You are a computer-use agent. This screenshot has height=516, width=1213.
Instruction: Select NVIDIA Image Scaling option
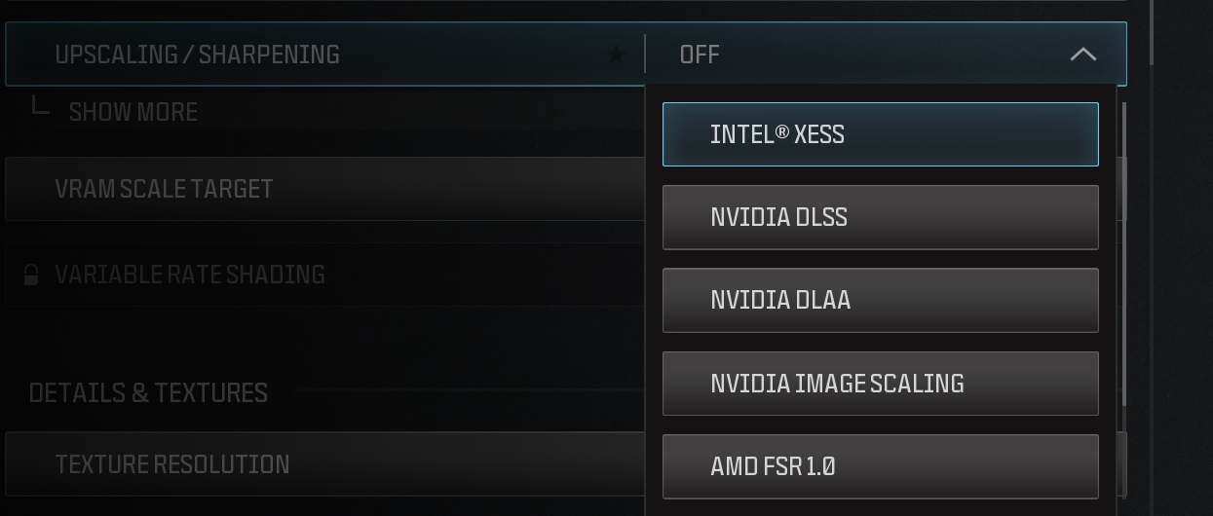(x=880, y=384)
